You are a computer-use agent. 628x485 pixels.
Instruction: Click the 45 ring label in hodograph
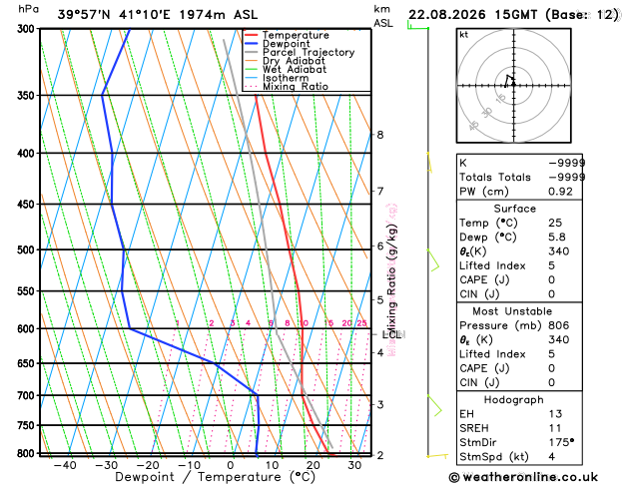(474, 126)
